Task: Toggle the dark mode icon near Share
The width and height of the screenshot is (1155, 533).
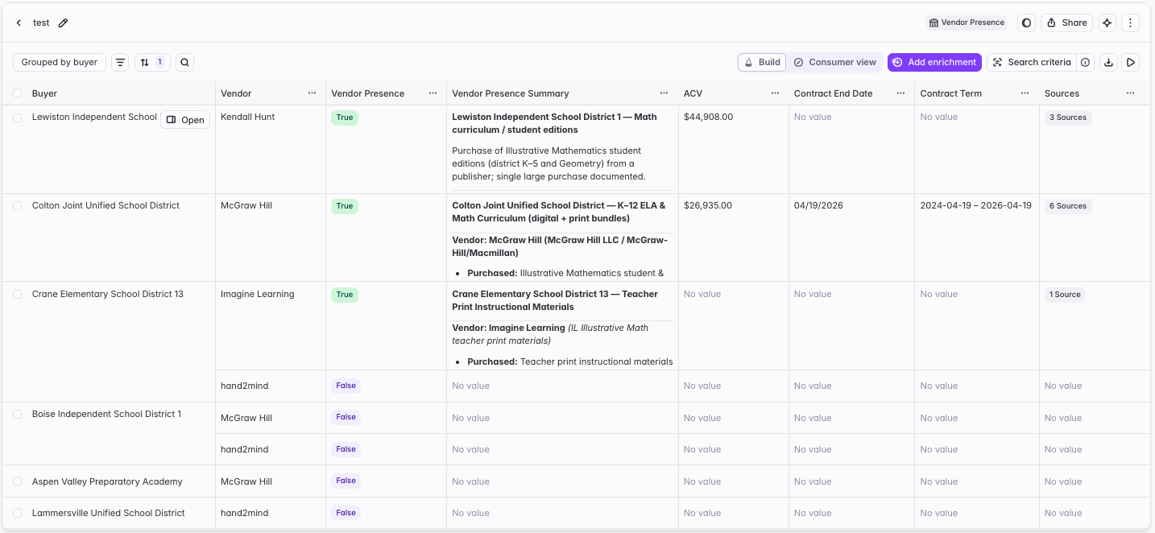Action: point(1026,23)
